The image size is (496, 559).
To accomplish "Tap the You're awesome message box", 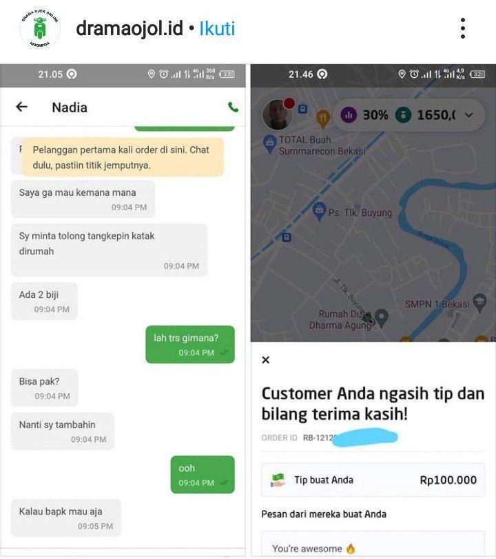I will point(373,545).
